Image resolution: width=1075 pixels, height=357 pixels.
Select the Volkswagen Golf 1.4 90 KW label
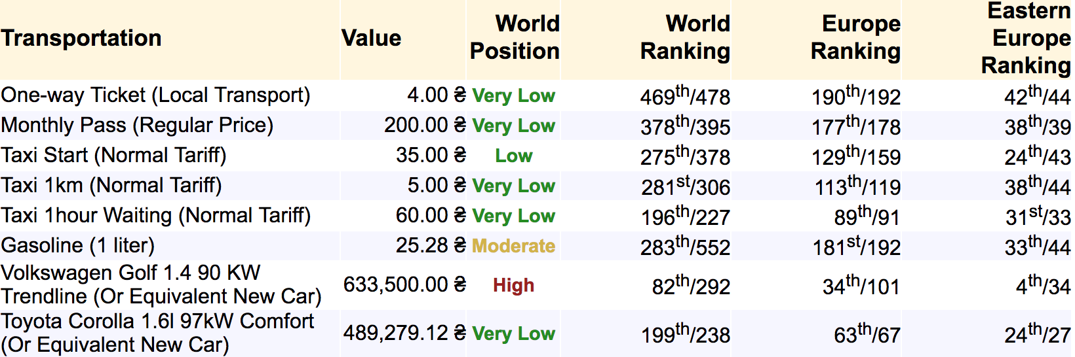pos(161,284)
